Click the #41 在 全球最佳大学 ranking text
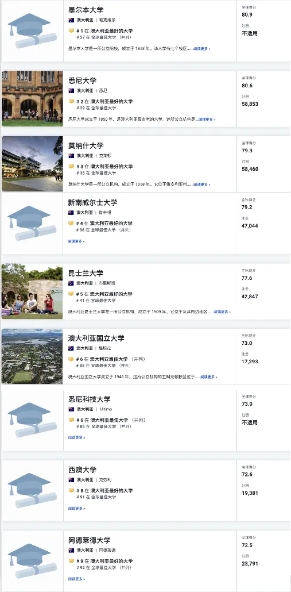 point(96,301)
